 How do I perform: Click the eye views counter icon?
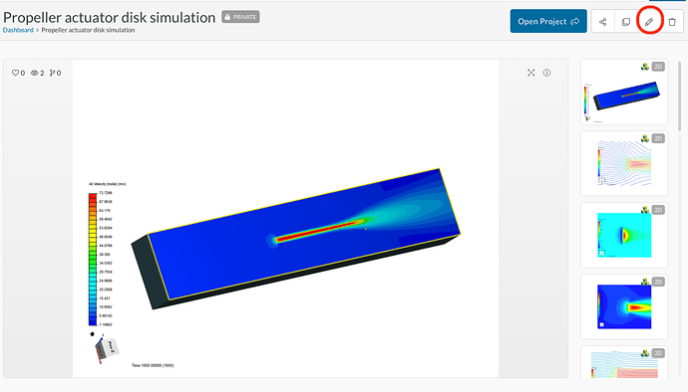(34, 73)
